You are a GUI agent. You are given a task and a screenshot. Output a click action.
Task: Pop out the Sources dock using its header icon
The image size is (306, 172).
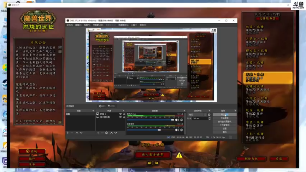pos(124,111)
